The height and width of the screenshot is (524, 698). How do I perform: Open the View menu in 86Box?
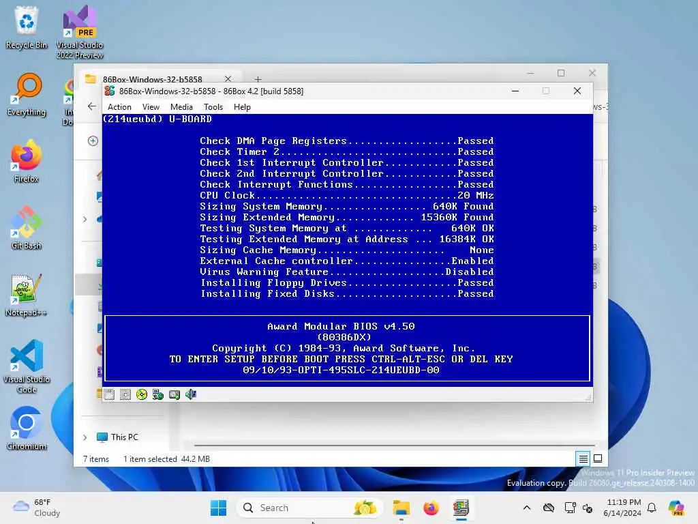tap(151, 107)
